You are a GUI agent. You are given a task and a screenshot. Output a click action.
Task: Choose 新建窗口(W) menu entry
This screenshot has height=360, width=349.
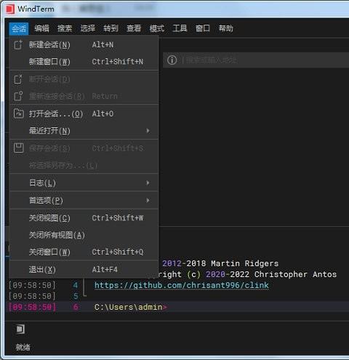[x=84, y=62]
